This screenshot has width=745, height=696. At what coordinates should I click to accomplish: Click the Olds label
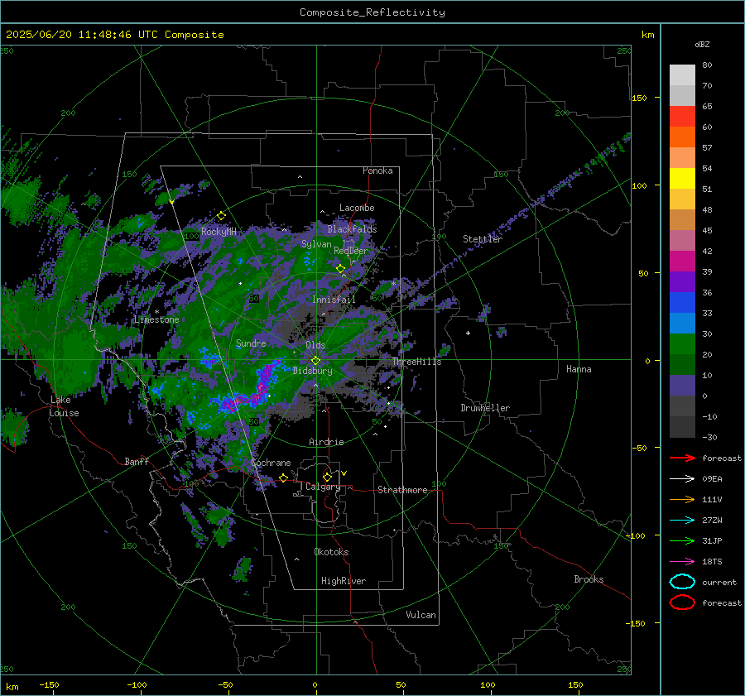(x=315, y=345)
